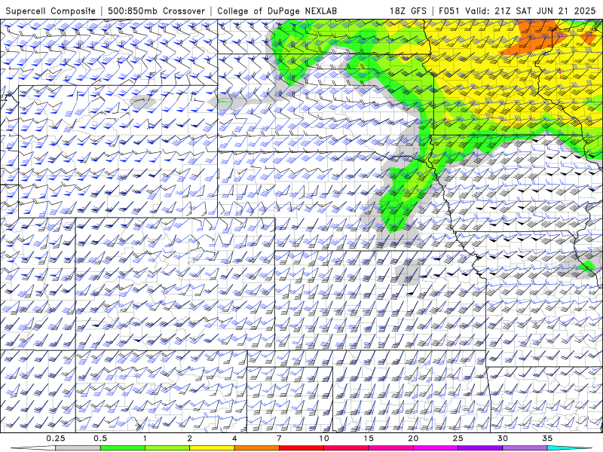
Task: Select the bright green 0.5–1 legend segment
Action: (x=122, y=448)
